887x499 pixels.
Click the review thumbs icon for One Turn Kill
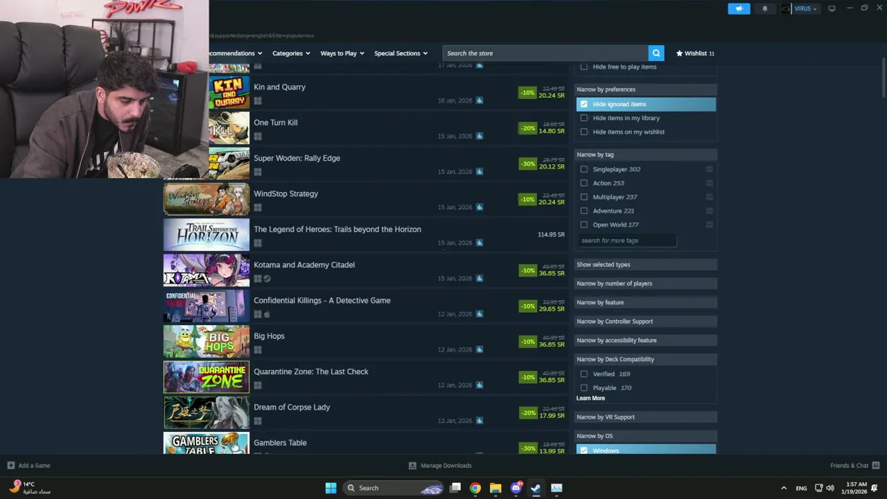click(479, 136)
